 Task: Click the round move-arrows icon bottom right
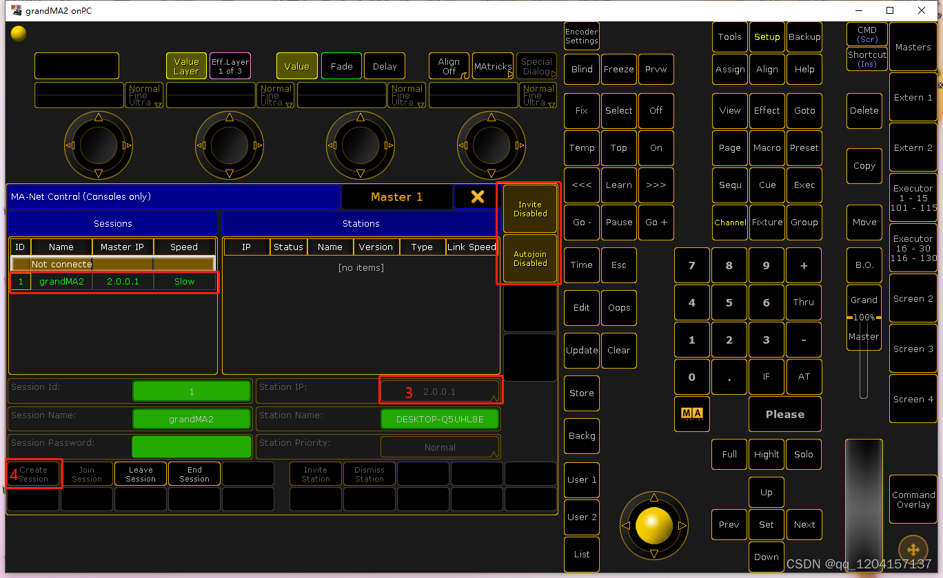point(913,550)
